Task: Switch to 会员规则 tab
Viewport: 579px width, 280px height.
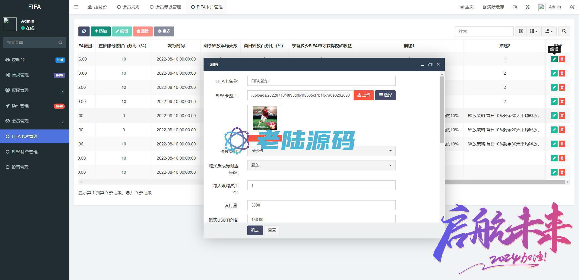Action: click(x=128, y=7)
